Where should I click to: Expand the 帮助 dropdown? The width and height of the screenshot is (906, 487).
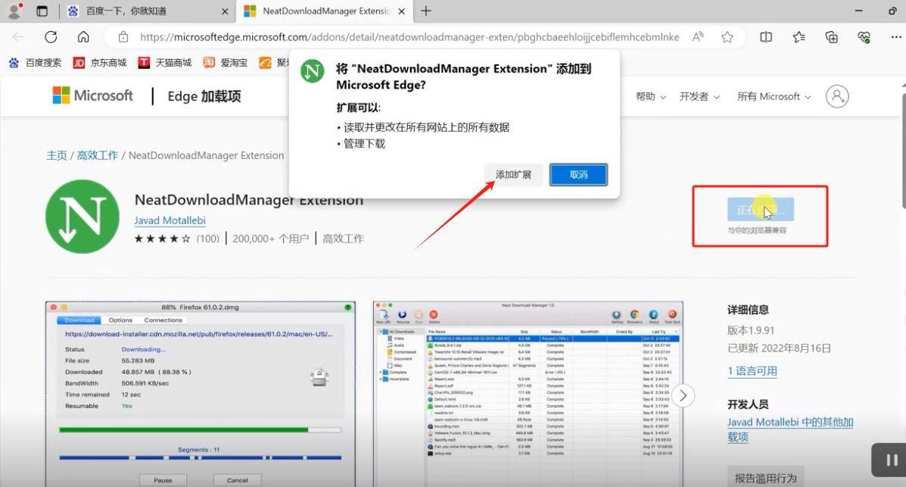tap(651, 97)
